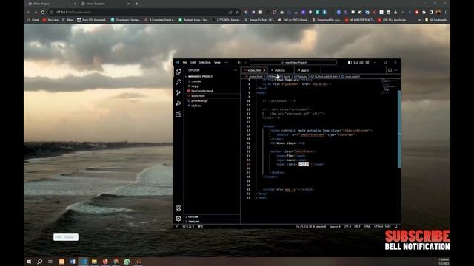Viewport: 474px width, 266px height.
Task: Open Run and Debug view
Action: coord(178,103)
